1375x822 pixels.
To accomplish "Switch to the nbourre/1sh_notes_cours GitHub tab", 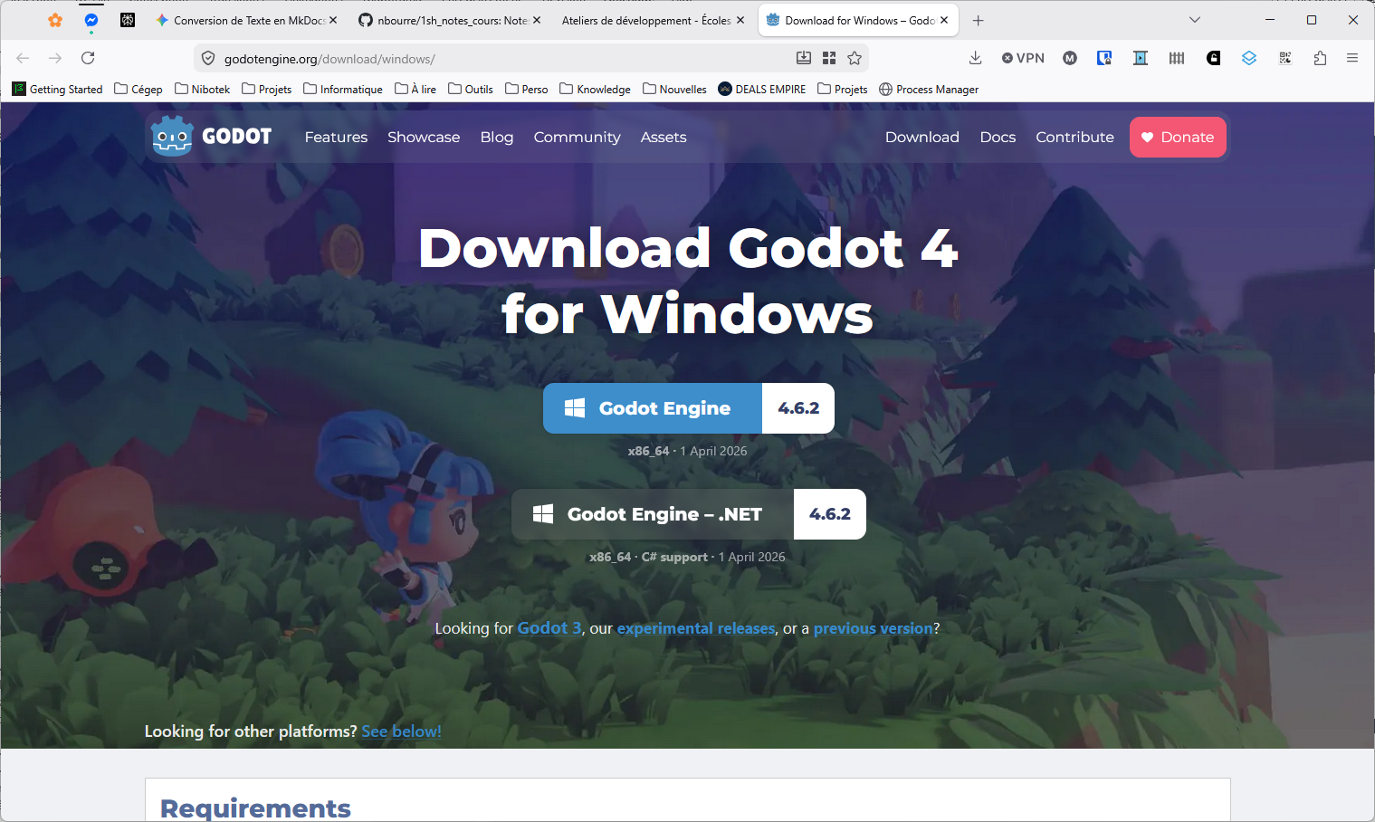I will pyautogui.click(x=450, y=20).
